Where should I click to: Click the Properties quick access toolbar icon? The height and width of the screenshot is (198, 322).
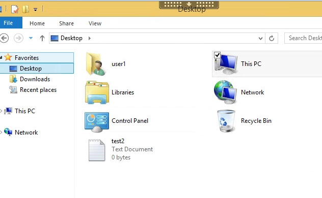click(15, 9)
